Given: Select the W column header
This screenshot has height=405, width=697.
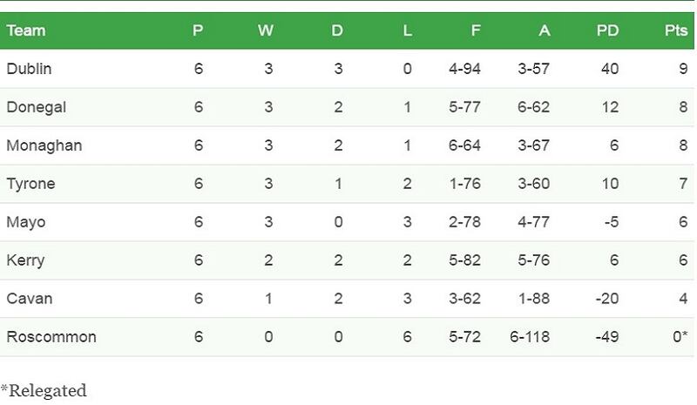Looking at the screenshot, I should (266, 30).
